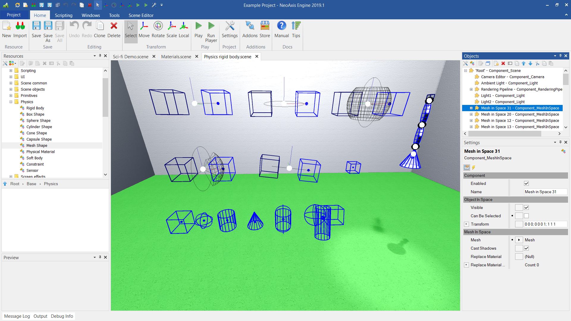Expand the Transform property

466,224
